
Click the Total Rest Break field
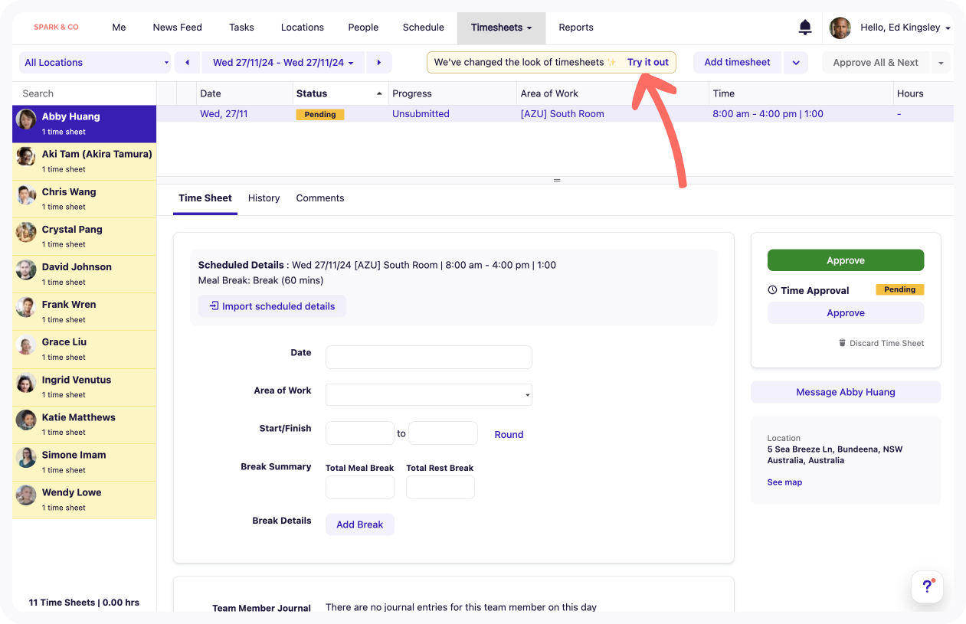click(440, 488)
